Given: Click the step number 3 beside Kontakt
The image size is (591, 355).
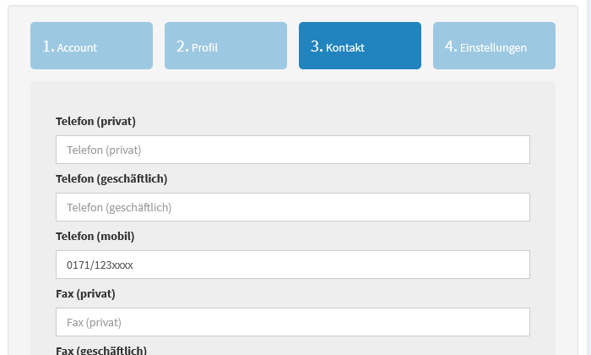Looking at the screenshot, I should coord(317,46).
